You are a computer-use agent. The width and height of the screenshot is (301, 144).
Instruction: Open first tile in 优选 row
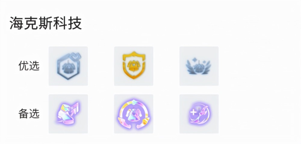(68, 66)
